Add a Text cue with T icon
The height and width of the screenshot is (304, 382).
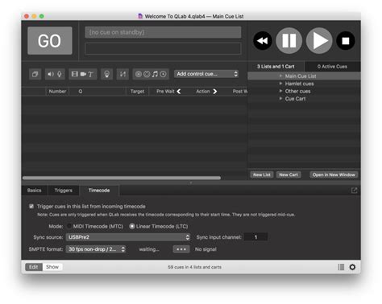90,74
